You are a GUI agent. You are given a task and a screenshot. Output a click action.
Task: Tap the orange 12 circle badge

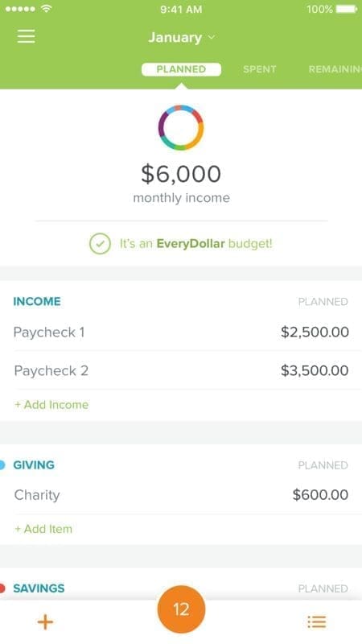click(x=181, y=609)
